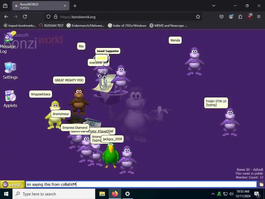The width and height of the screenshot is (265, 199).
Task: Open a new browser tab
Action: 75,6
